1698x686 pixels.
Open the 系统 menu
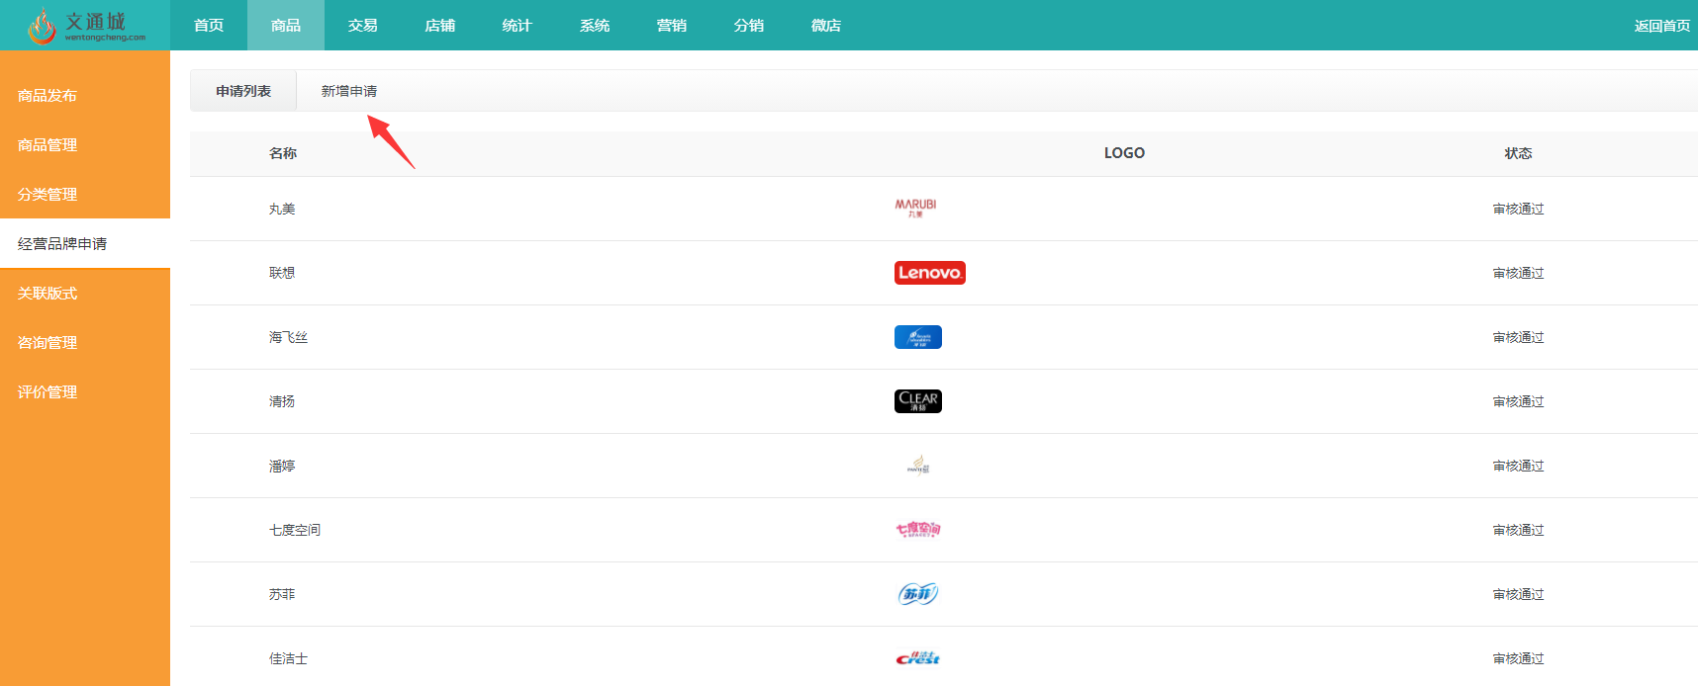[595, 26]
